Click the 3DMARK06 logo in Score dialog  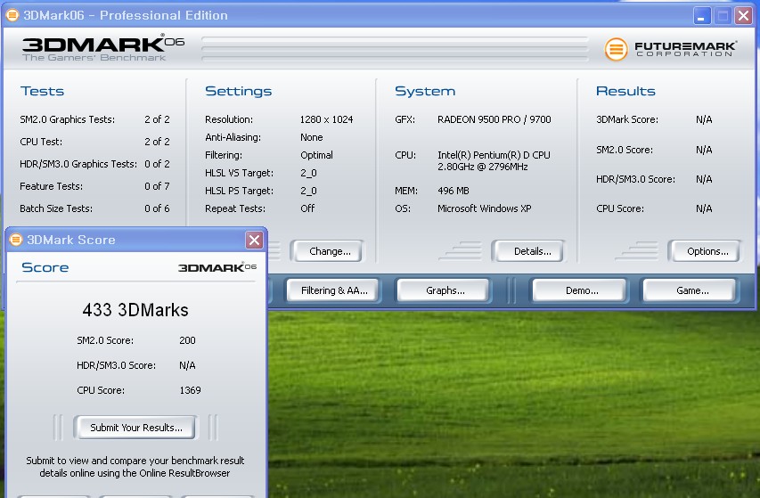coord(217,268)
